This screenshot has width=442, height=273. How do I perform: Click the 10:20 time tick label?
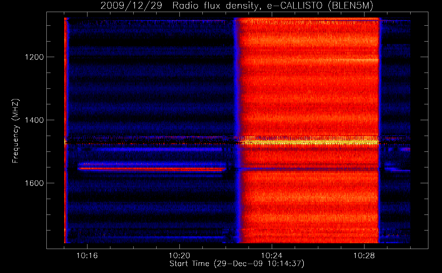[179, 256]
